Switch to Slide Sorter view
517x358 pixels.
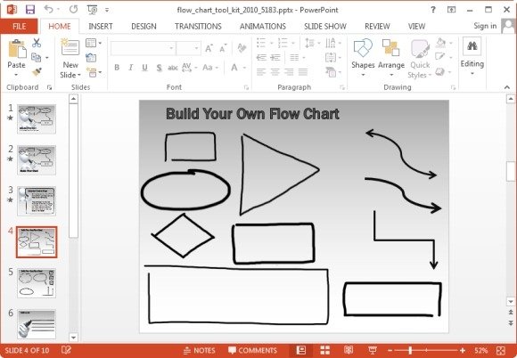click(x=324, y=350)
